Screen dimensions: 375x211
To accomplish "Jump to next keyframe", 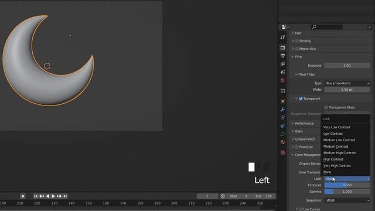I will tap(59, 196).
